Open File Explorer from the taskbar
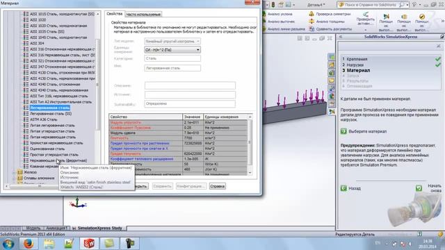Viewport: 445px width, 250px height. coord(49,244)
